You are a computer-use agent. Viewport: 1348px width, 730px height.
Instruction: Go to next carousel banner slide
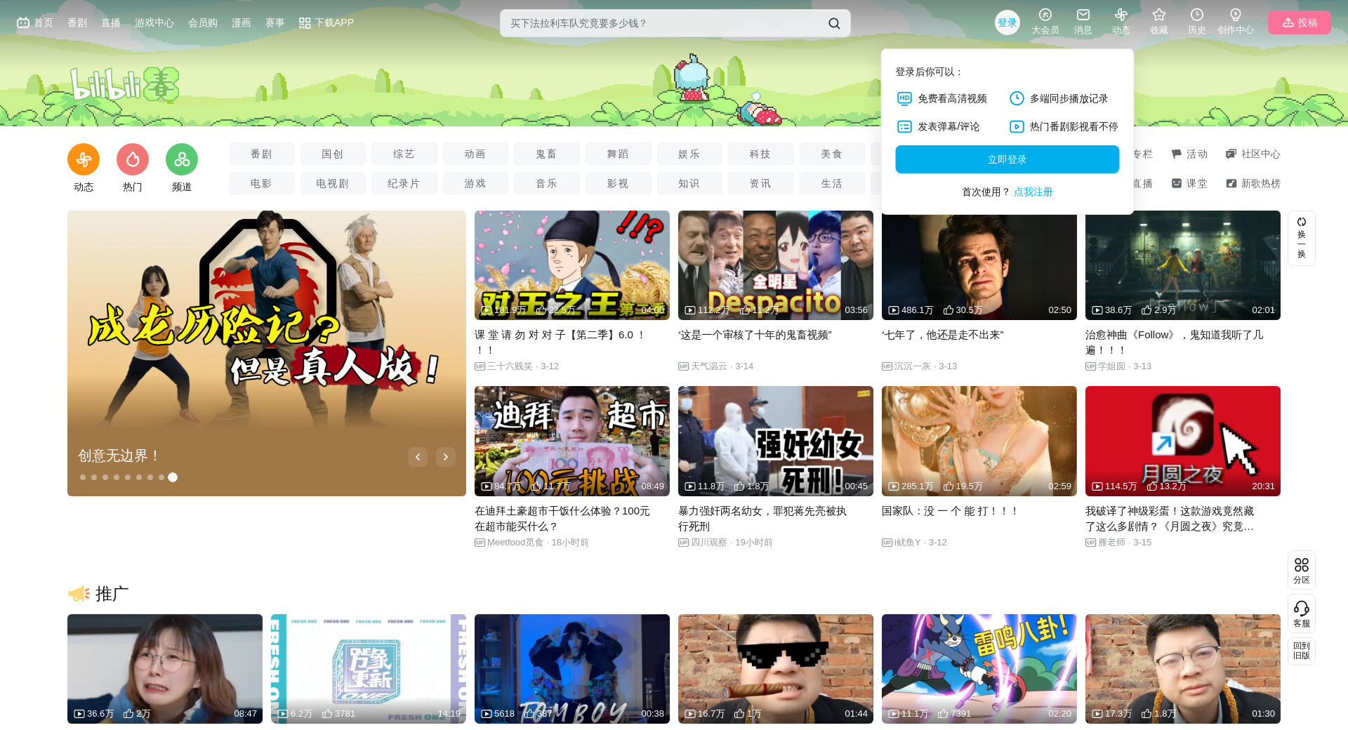click(446, 457)
